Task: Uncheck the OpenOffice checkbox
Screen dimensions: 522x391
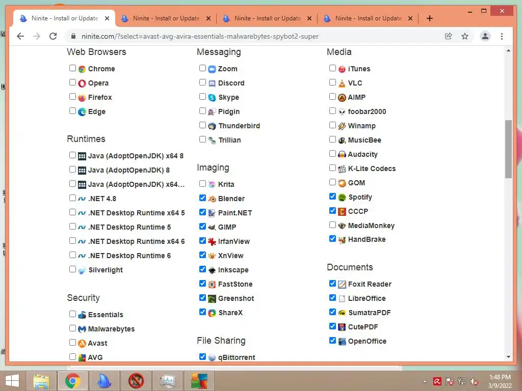Action: tap(332, 340)
